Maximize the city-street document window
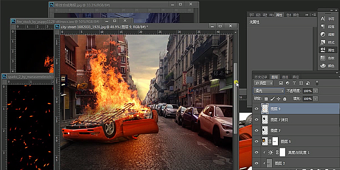The height and width of the screenshot is (170, 340). coord(220,26)
